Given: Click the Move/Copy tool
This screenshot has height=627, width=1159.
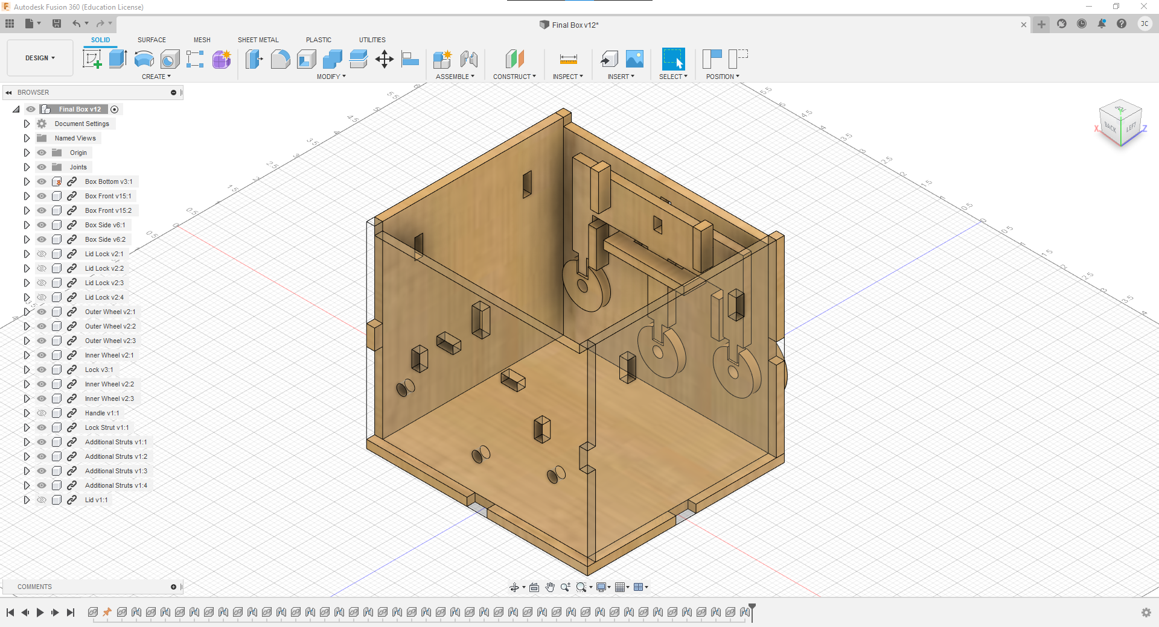Looking at the screenshot, I should click(385, 59).
